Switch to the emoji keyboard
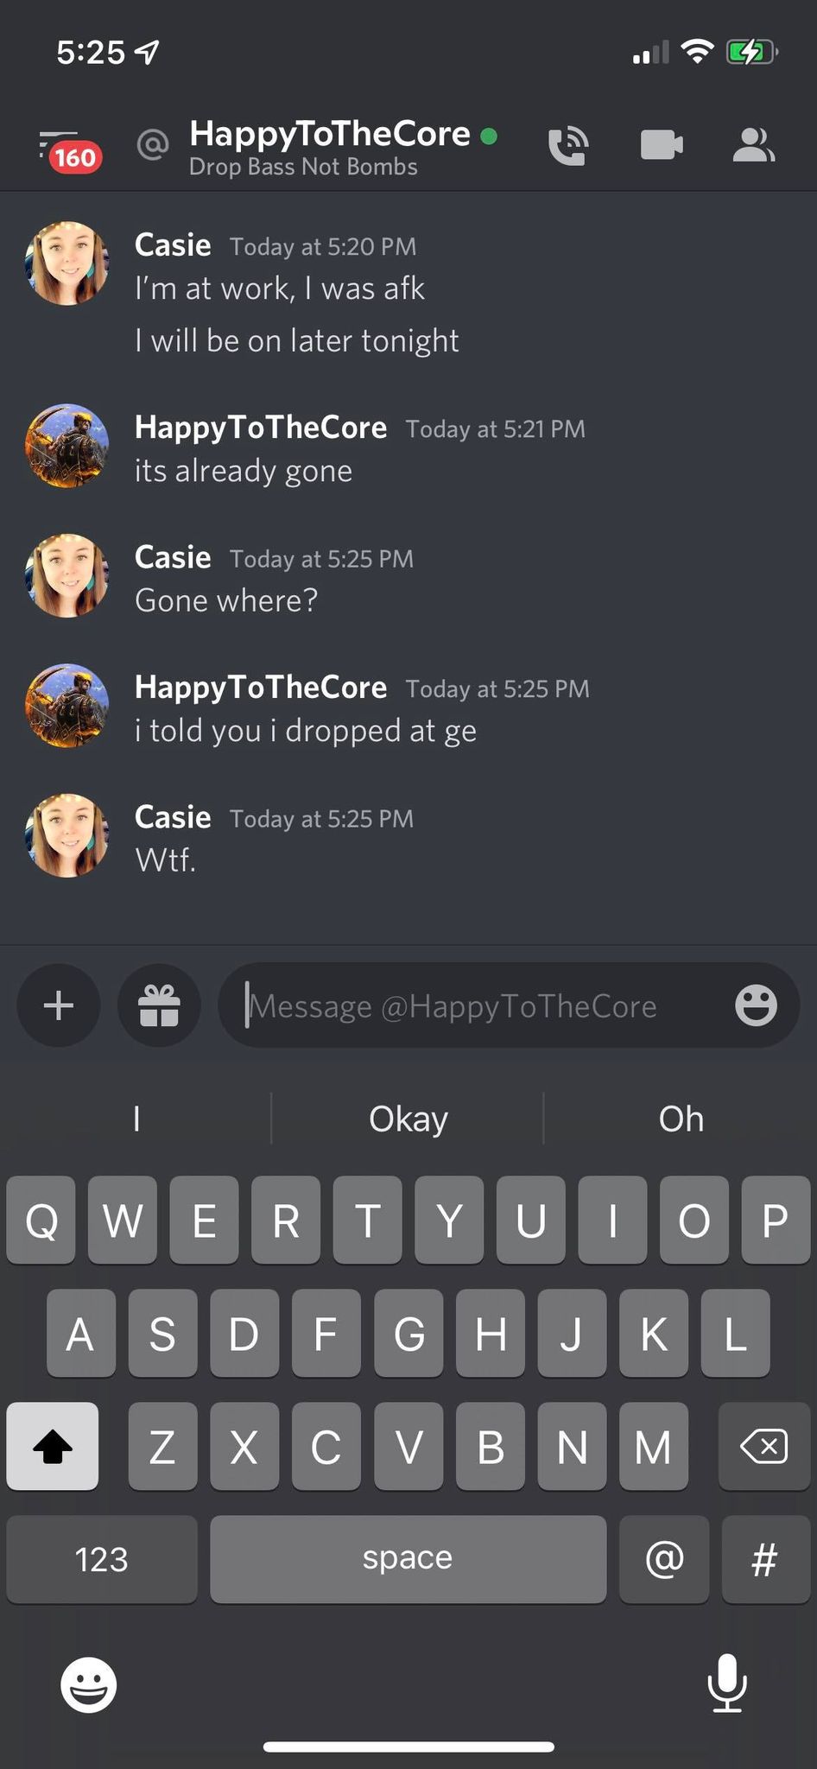 (88, 1684)
